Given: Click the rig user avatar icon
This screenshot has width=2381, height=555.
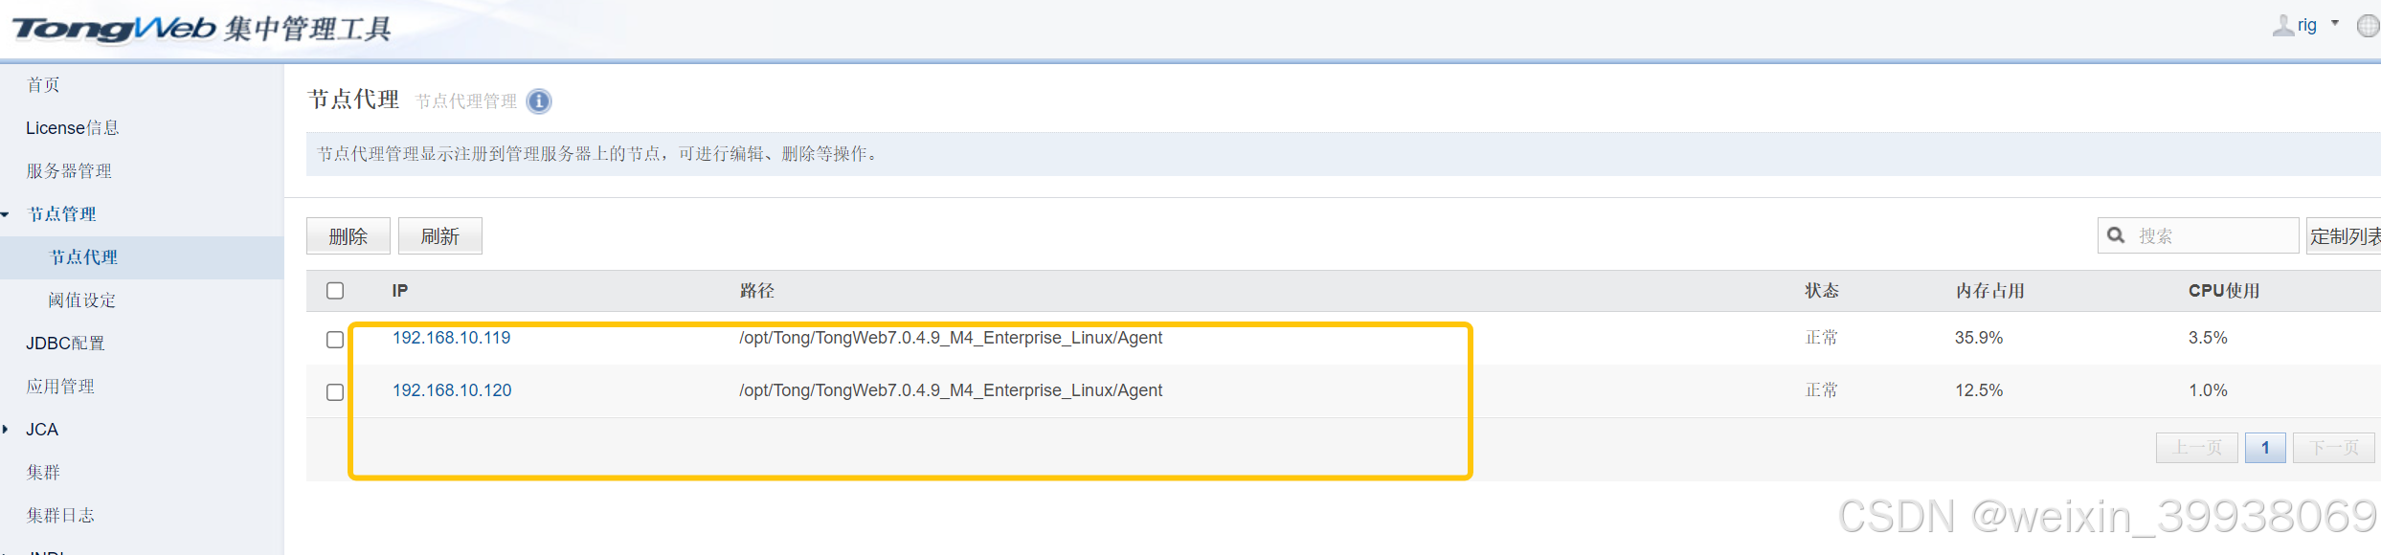Looking at the screenshot, I should point(2282,25).
